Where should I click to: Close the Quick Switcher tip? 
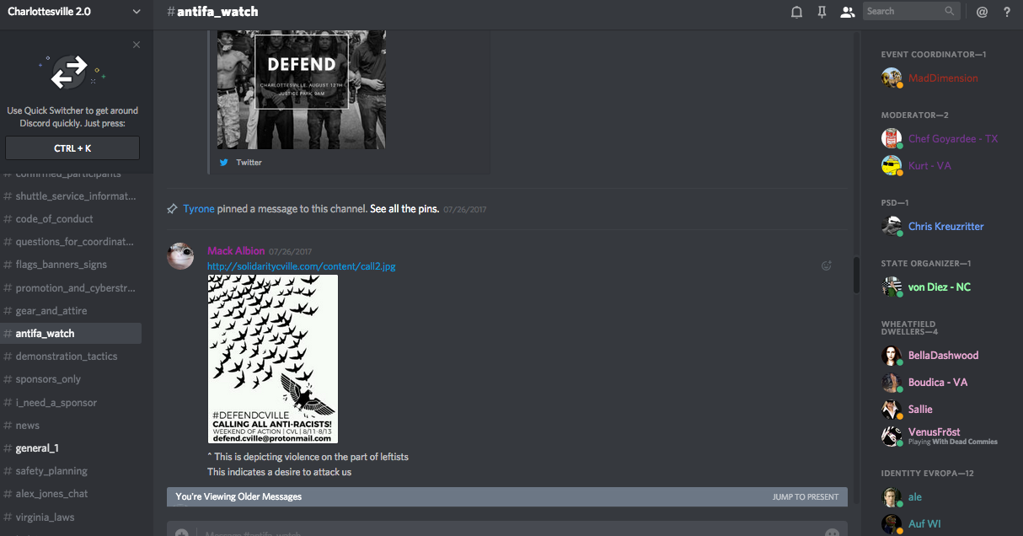(137, 45)
